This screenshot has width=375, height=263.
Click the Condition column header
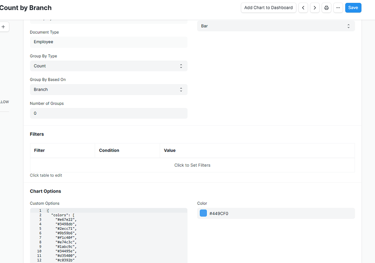click(x=109, y=150)
